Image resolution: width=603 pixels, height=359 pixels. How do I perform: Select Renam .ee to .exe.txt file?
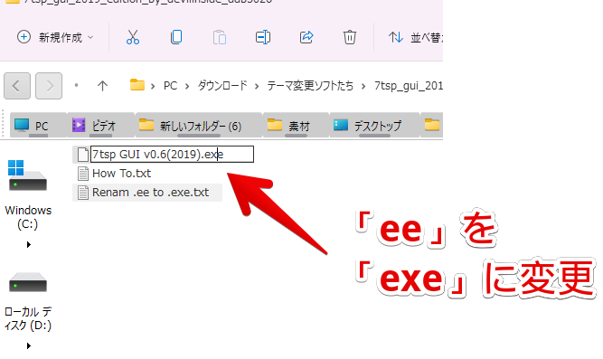147,193
